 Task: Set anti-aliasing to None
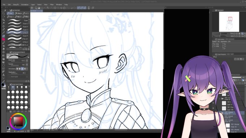17,69
